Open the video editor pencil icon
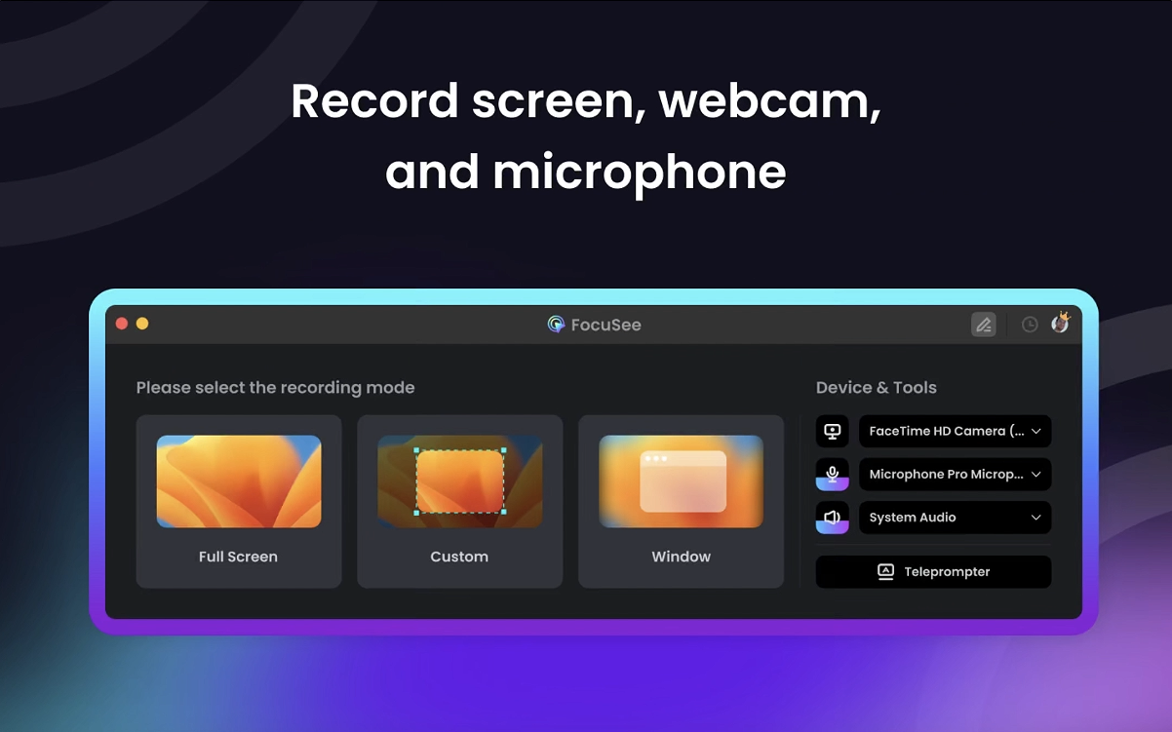The image size is (1172, 732). 983,325
